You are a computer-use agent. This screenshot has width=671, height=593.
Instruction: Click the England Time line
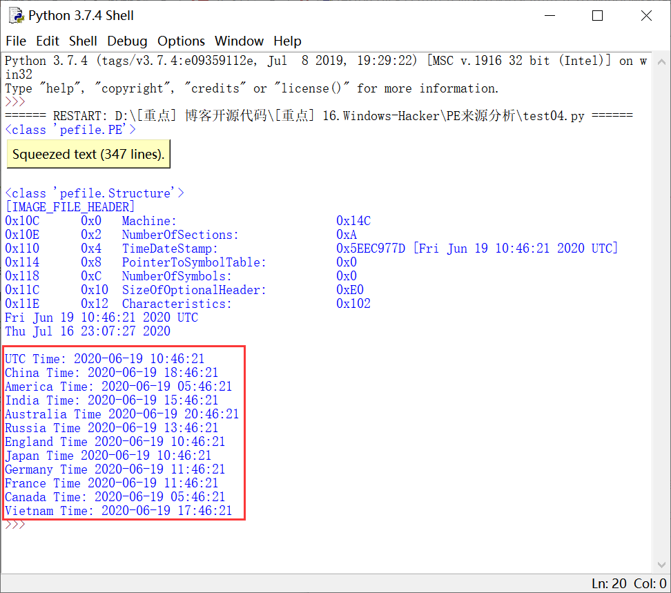(115, 441)
